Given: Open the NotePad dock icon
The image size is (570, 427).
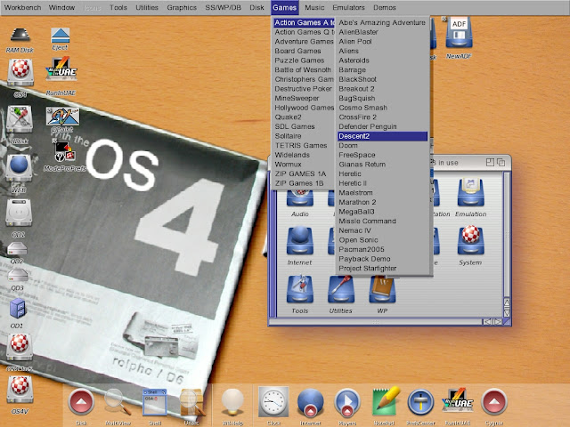Looking at the screenshot, I should 385,402.
